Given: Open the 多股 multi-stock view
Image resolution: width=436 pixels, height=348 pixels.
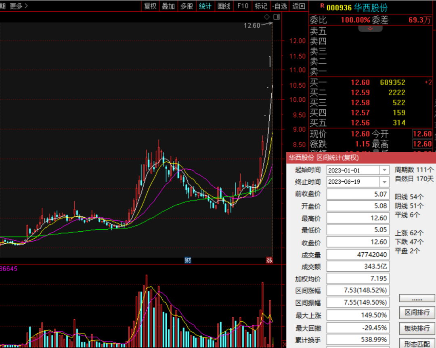Looking at the screenshot, I should point(187,6).
